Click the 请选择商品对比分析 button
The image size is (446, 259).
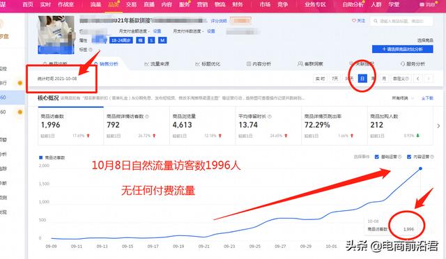403,49
